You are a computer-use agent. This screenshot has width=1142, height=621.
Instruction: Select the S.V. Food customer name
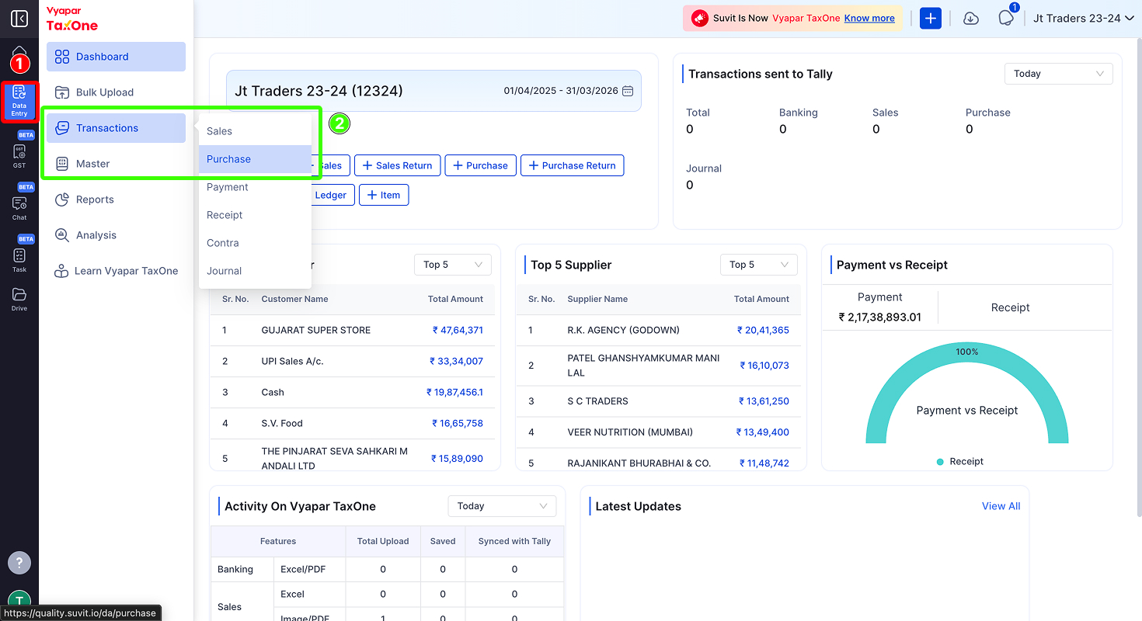pos(282,423)
